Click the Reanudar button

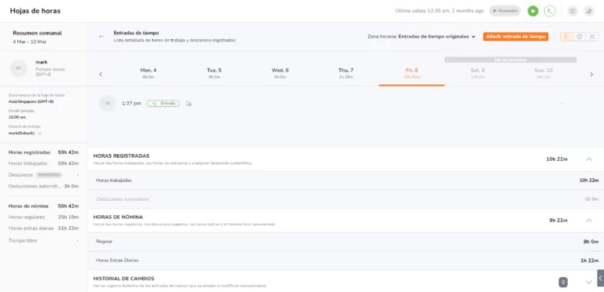click(505, 11)
